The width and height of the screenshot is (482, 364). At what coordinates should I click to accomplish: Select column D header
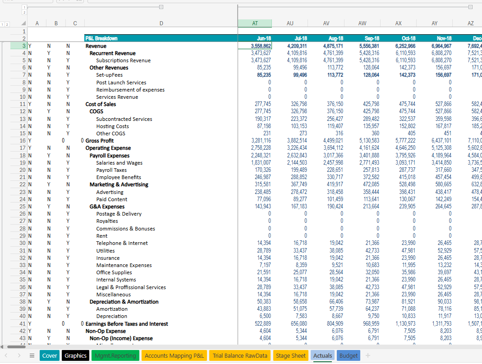(x=161, y=23)
